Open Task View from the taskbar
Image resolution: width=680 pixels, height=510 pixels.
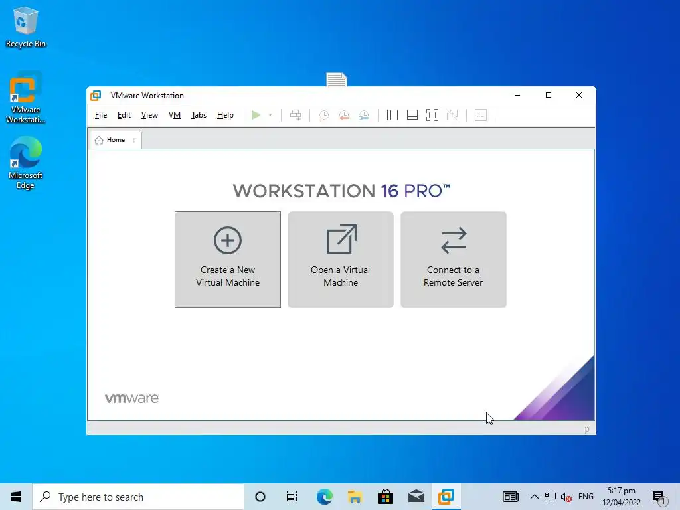[292, 497]
